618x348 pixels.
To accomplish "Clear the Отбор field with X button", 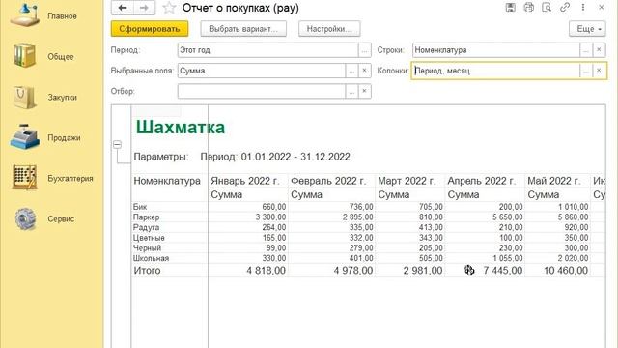I will point(365,91).
